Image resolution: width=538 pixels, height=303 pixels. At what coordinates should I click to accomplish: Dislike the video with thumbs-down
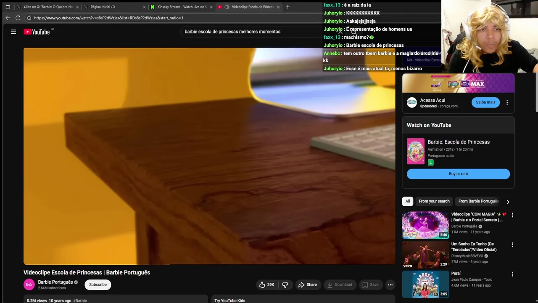(x=285, y=284)
